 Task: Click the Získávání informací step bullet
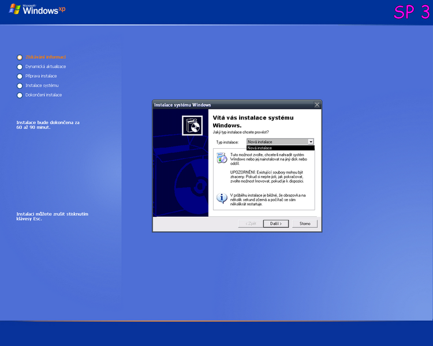tap(20, 58)
